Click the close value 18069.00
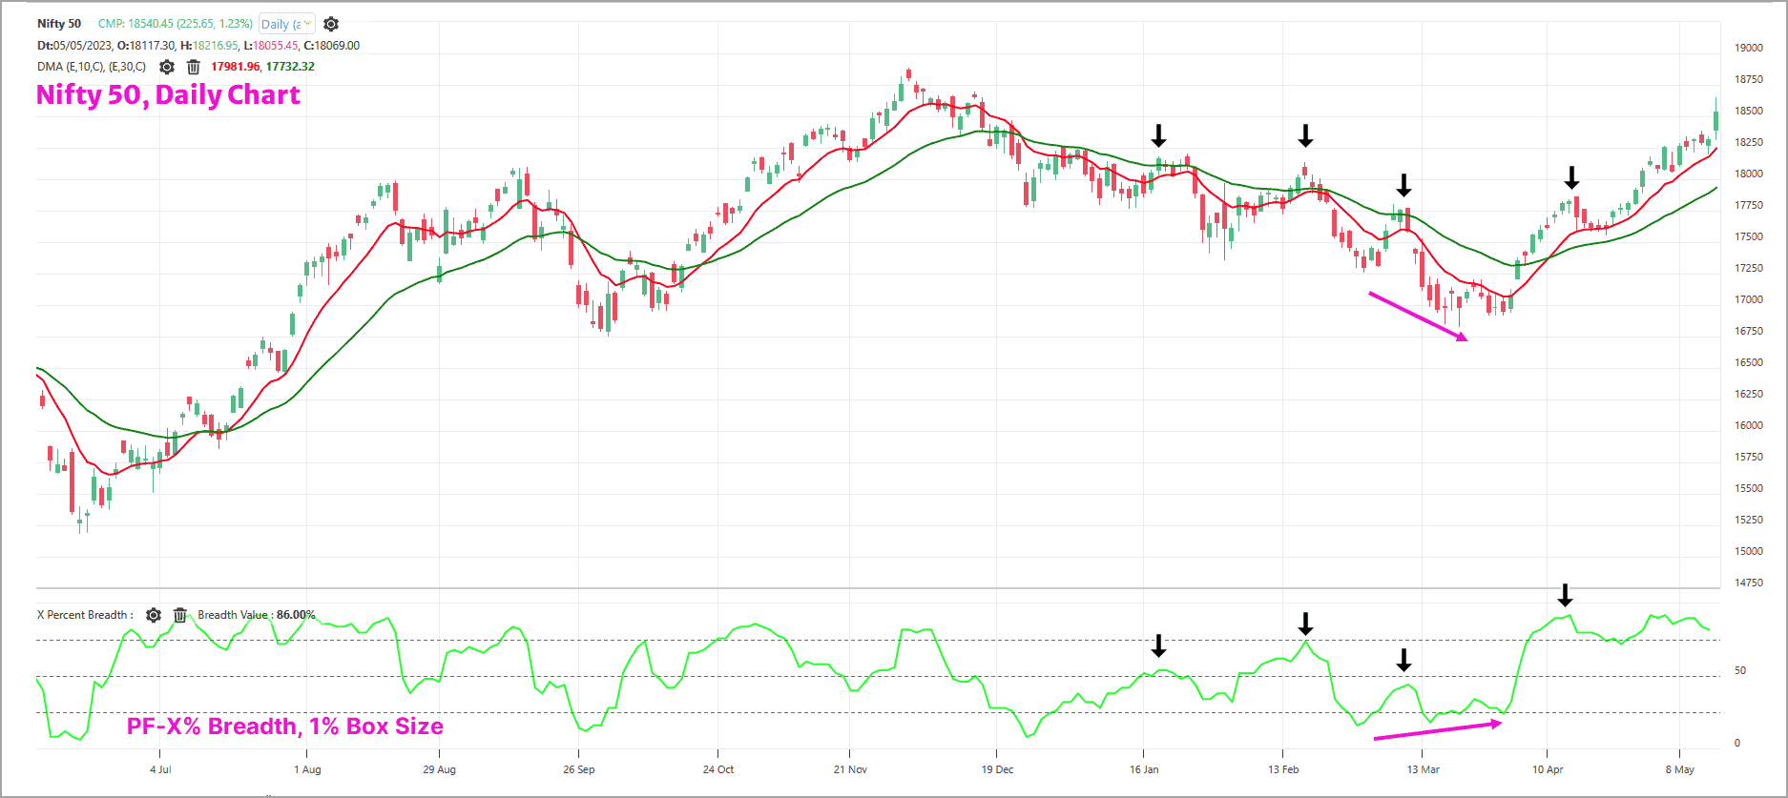This screenshot has height=798, width=1788. tap(337, 46)
